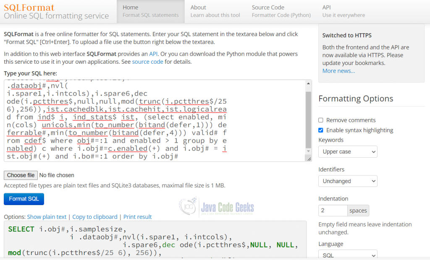430x260 pixels.
Task: Open the source code link in intro
Action: [x=147, y=62]
